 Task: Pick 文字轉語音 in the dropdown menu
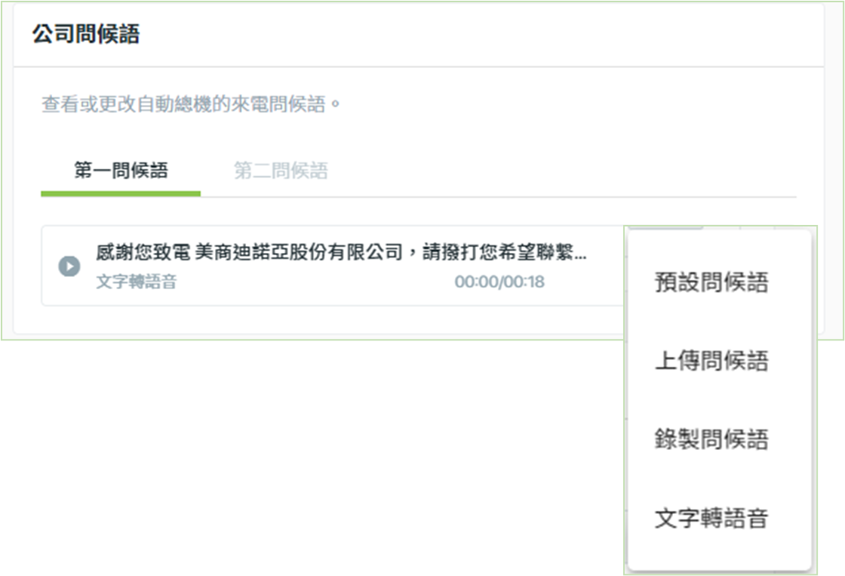pyautogui.click(x=711, y=519)
